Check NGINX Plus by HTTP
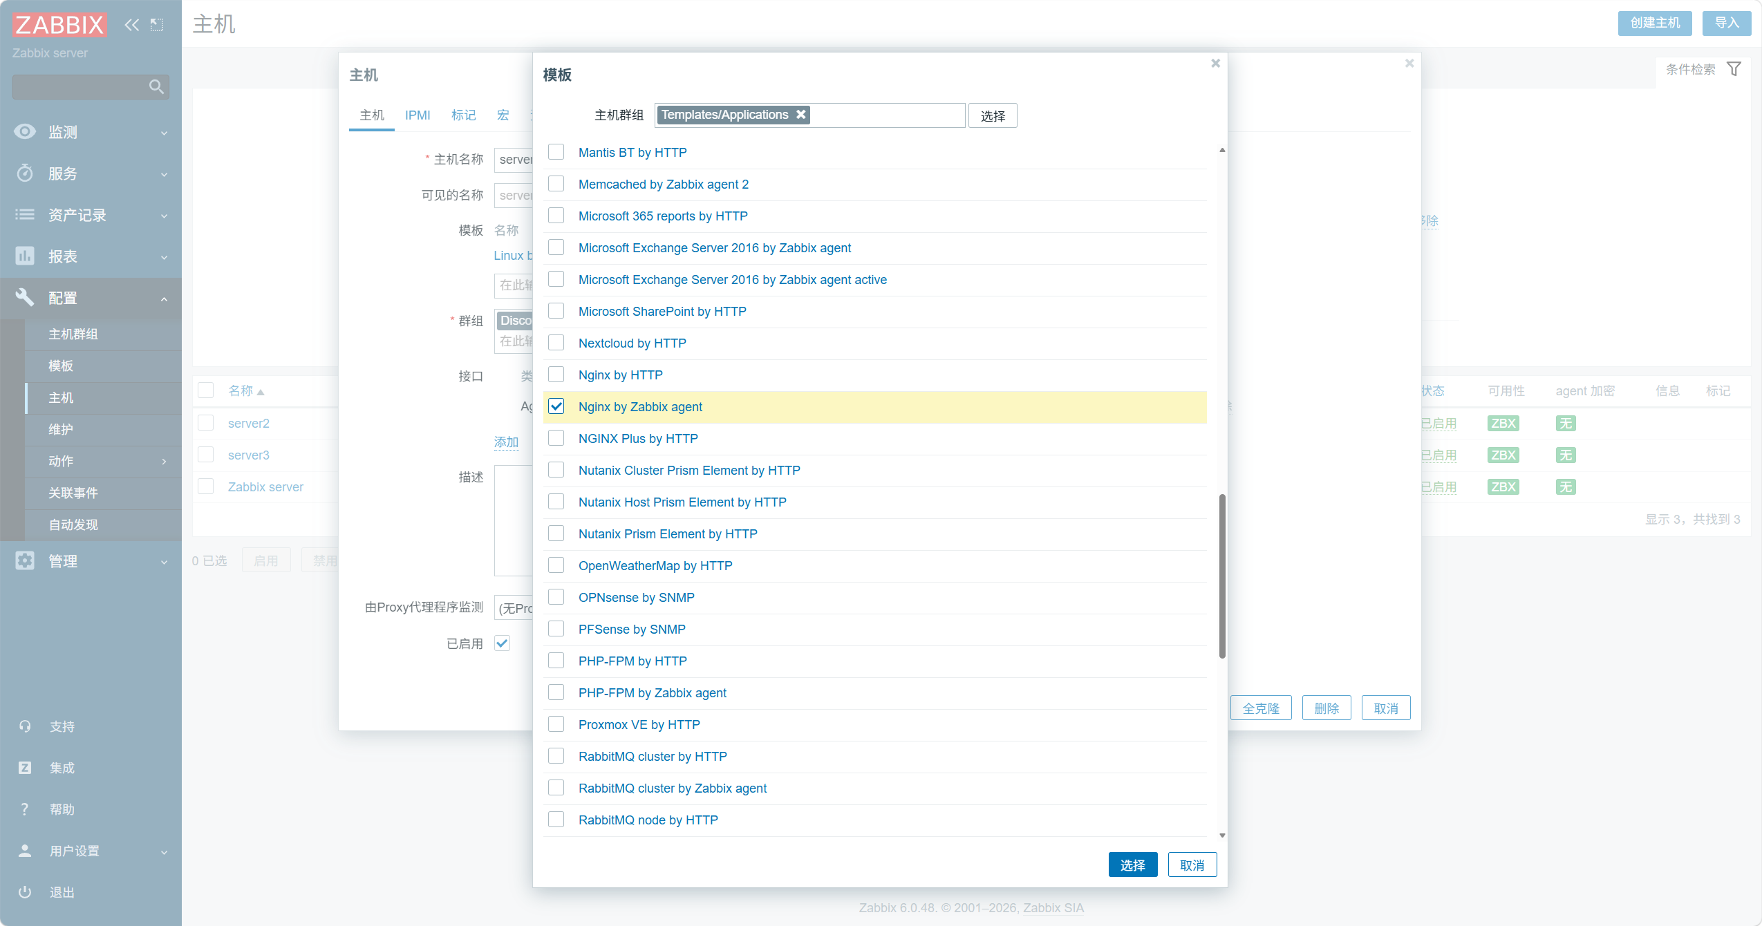The width and height of the screenshot is (1762, 926). [556, 438]
